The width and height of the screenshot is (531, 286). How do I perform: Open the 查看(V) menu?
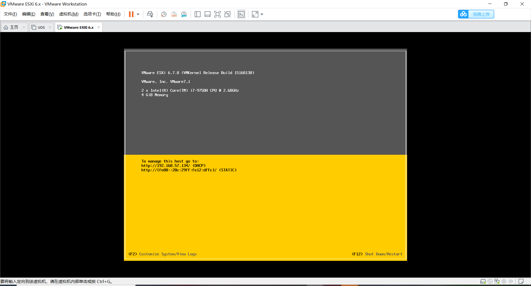coord(47,14)
